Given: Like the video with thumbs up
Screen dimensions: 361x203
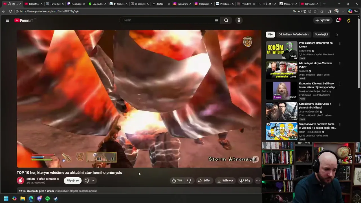Looking at the screenshot, I should (177, 180).
